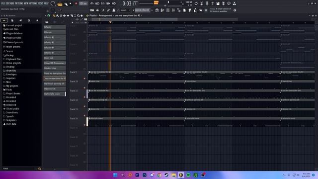The height and width of the screenshot is (179, 318).
Task: Select the zoom magnifier tool in playlist
Action: click(x=79, y=15)
